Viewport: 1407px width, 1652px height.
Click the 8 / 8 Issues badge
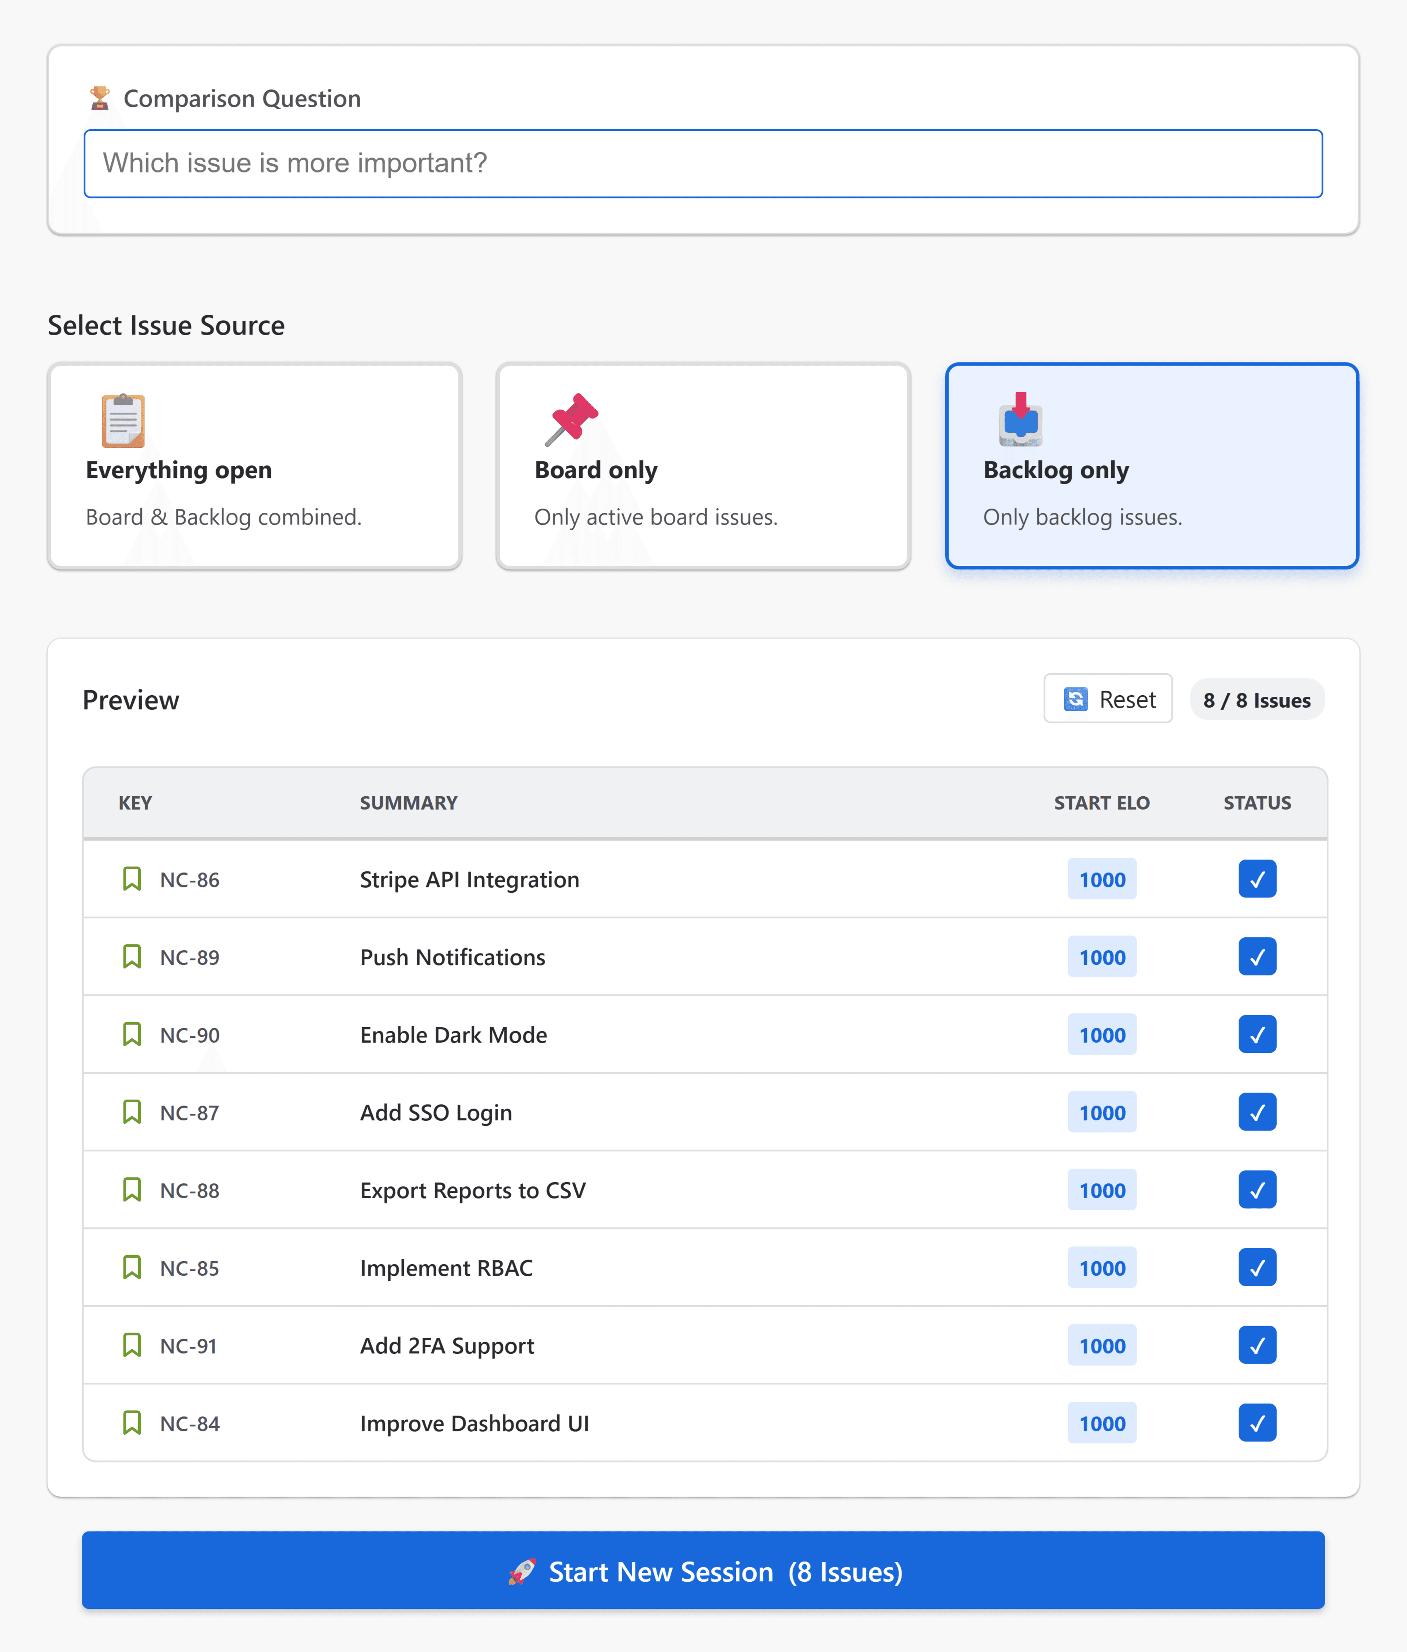pyautogui.click(x=1257, y=700)
